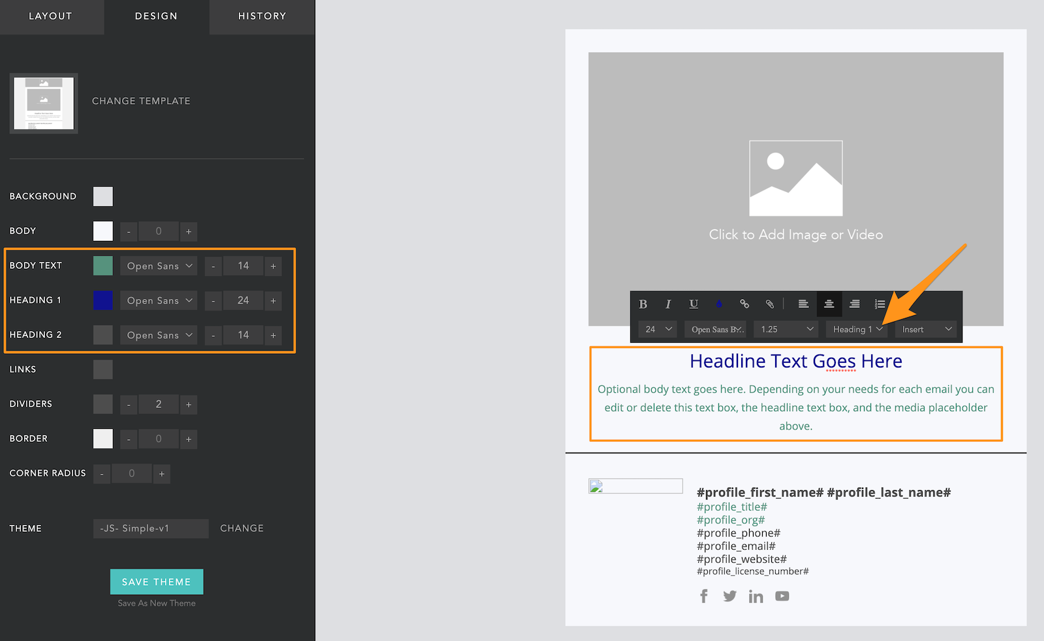Open text color droplet icon
The image size is (1044, 641).
[719, 304]
